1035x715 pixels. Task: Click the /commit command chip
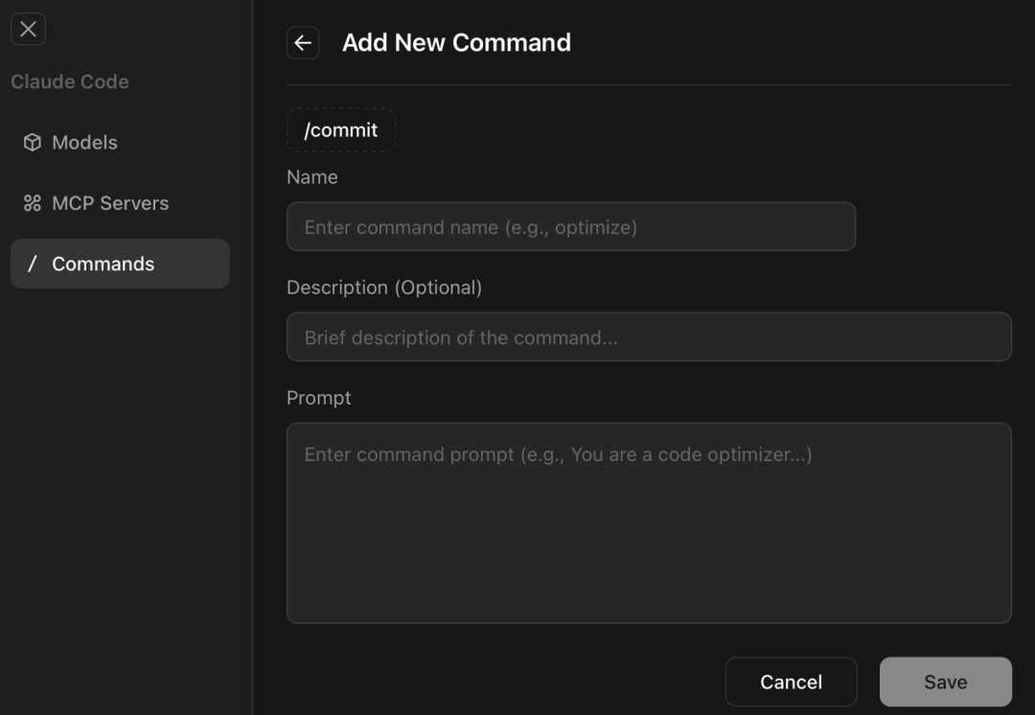(x=340, y=129)
